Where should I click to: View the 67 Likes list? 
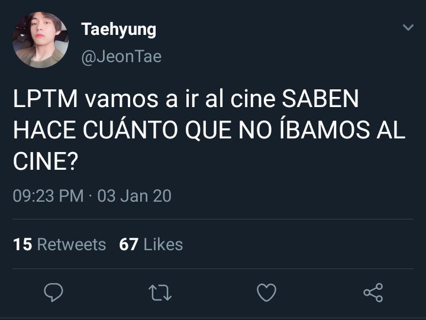pyautogui.click(x=151, y=244)
